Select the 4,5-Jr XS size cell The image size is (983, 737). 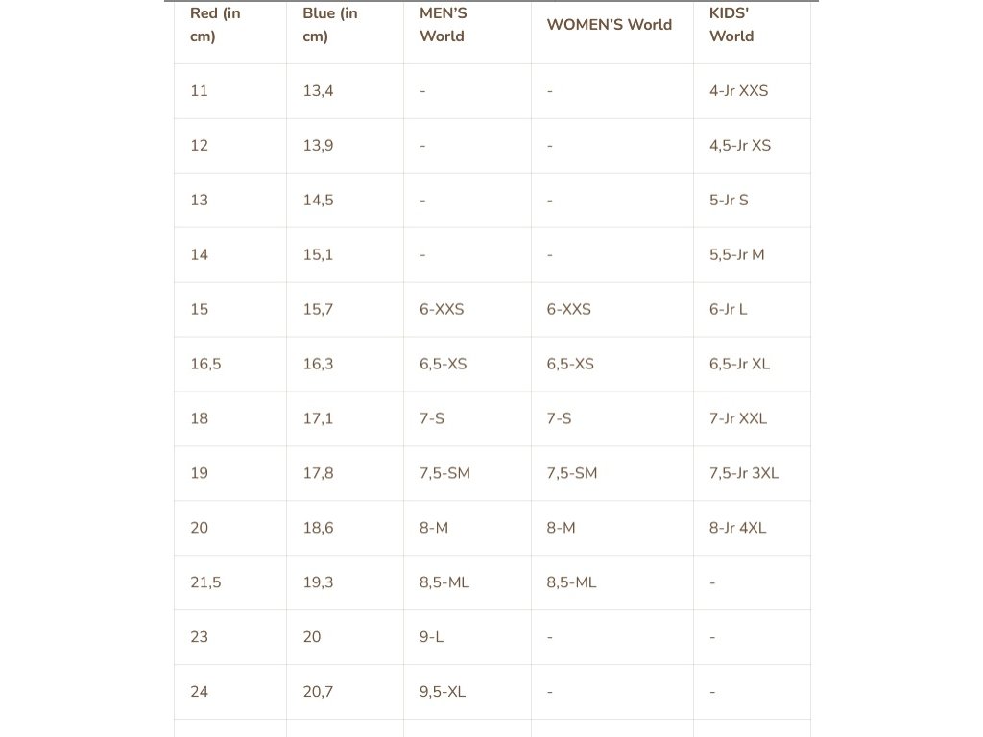(740, 146)
